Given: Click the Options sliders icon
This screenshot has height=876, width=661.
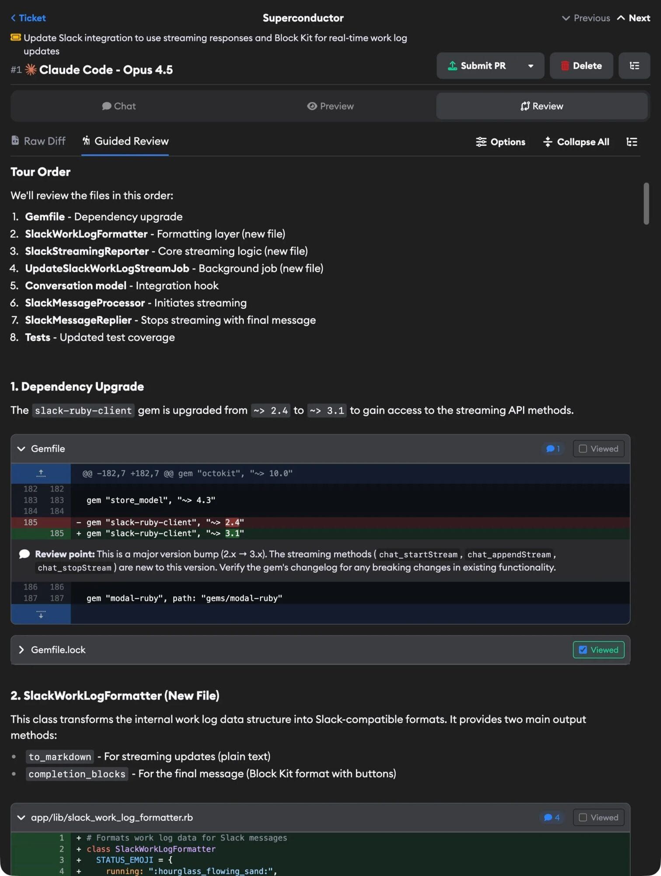Looking at the screenshot, I should tap(481, 142).
